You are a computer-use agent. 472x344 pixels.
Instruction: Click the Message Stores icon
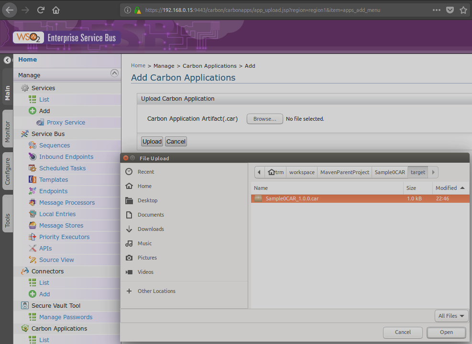(x=33, y=226)
